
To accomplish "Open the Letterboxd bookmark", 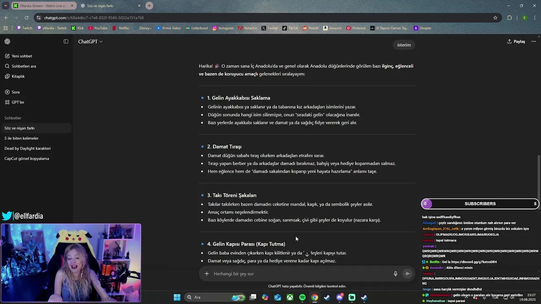I will tap(197, 28).
